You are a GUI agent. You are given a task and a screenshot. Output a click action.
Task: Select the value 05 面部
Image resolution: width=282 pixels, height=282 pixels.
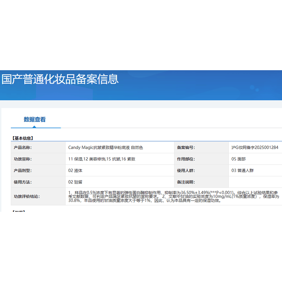click(239, 159)
